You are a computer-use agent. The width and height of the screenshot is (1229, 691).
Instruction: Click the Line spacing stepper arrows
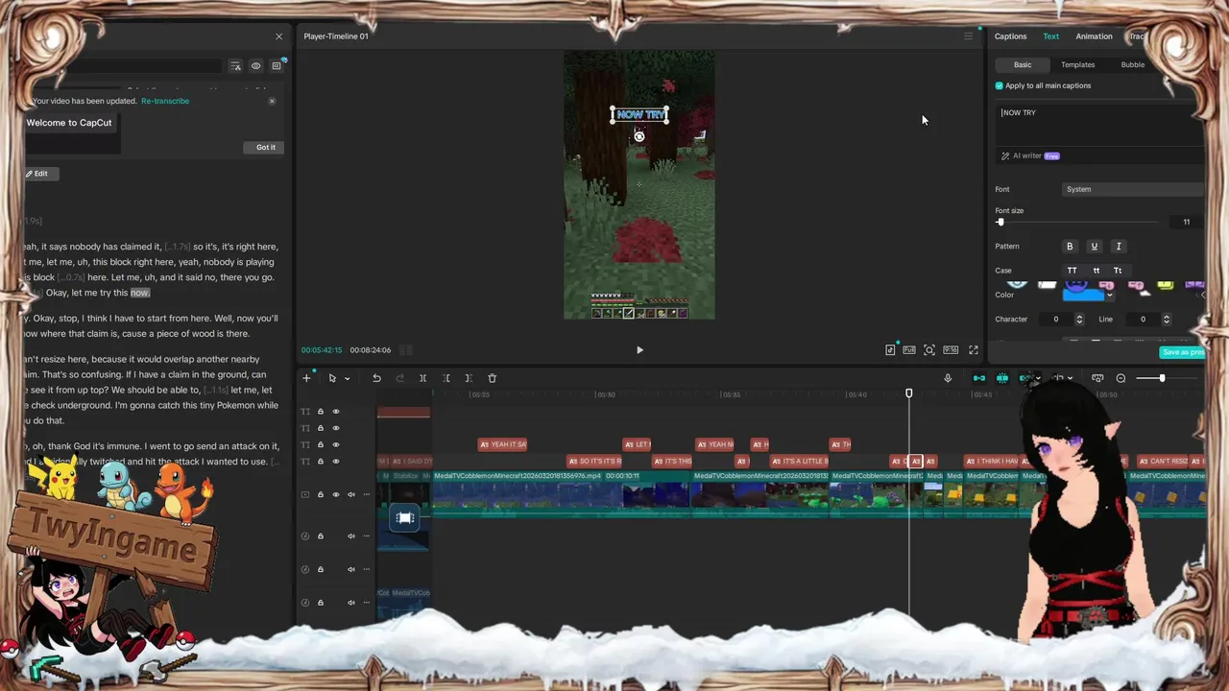pyautogui.click(x=1167, y=319)
